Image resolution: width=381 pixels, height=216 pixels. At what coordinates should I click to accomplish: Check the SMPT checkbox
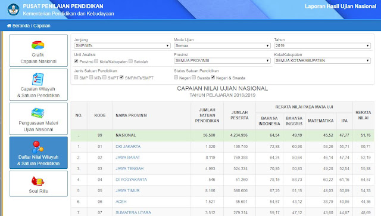point(105,77)
